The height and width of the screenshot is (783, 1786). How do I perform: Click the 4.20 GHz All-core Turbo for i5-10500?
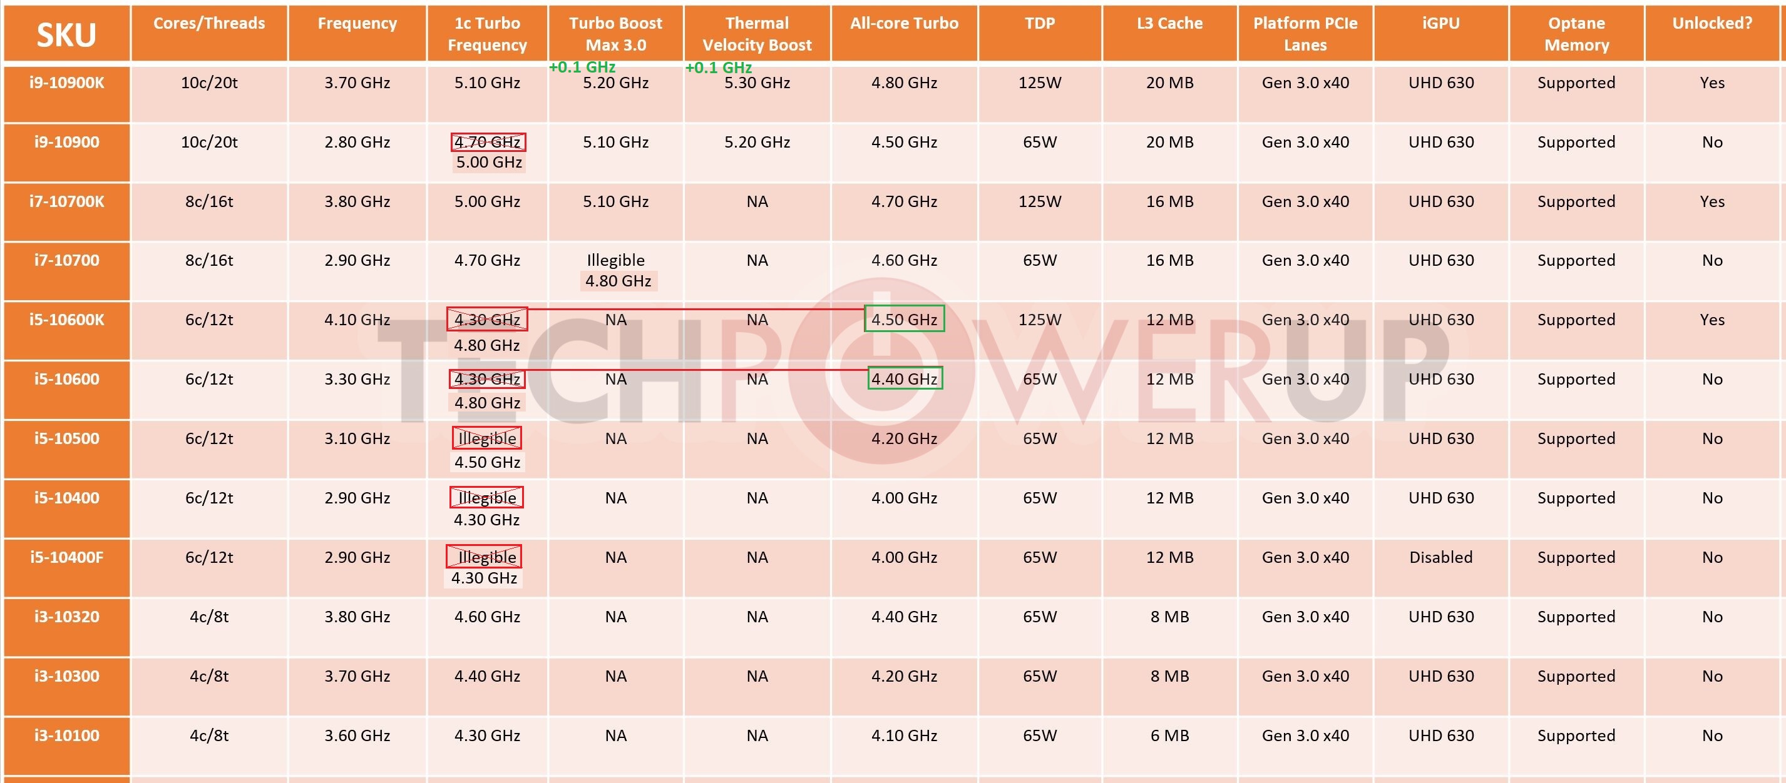point(904,438)
